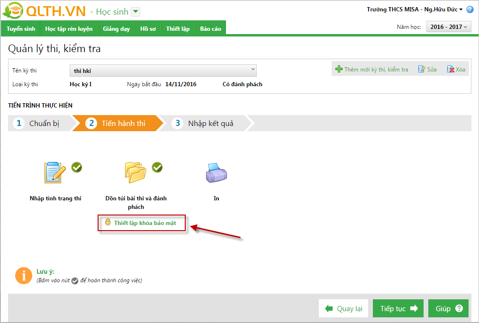This screenshot has width=479, height=323.
Task: Click the Tiếp tục button
Action: (398, 308)
